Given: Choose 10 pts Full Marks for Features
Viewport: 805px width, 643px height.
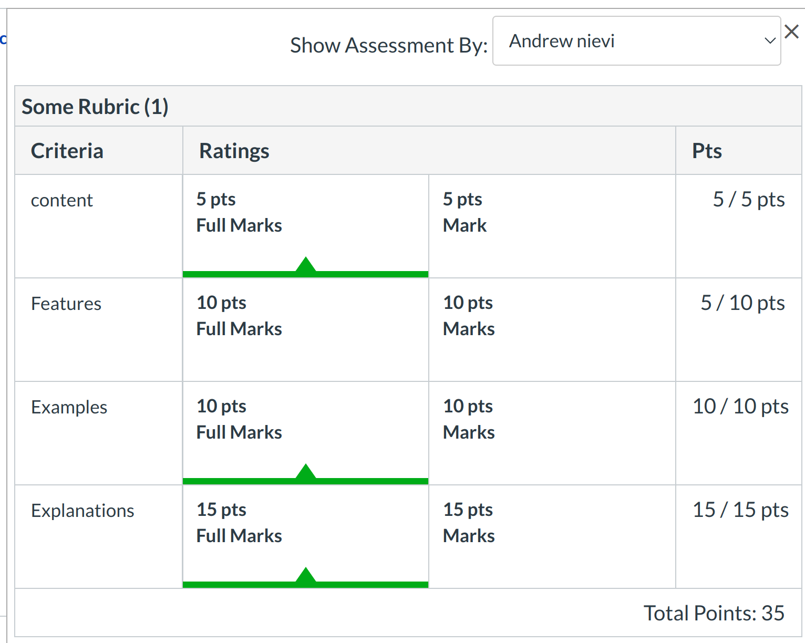Looking at the screenshot, I should 305,329.
